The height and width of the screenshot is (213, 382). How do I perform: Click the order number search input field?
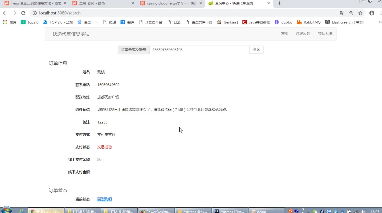(x=200, y=50)
